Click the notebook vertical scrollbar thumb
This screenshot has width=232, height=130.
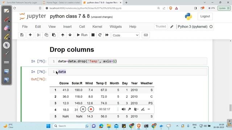pos(231,108)
